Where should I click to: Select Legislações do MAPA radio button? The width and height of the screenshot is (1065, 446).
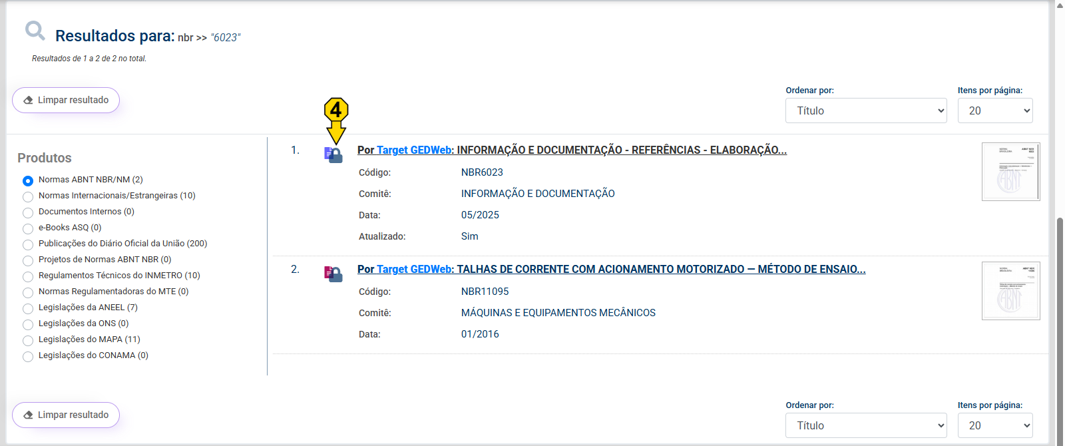[x=28, y=340]
